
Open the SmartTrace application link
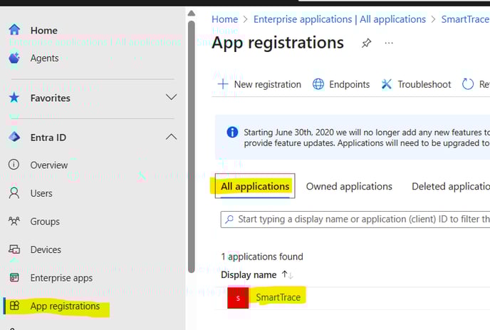click(278, 297)
